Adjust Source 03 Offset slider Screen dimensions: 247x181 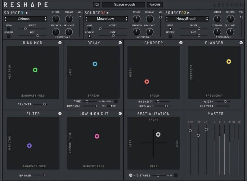point(193,29)
